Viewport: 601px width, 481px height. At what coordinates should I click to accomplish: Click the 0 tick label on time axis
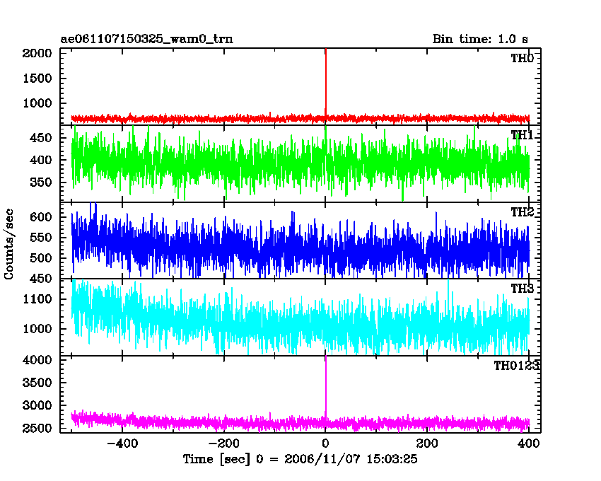[325, 444]
